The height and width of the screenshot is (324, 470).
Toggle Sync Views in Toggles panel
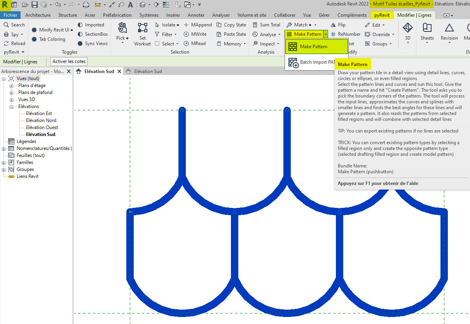click(x=93, y=44)
